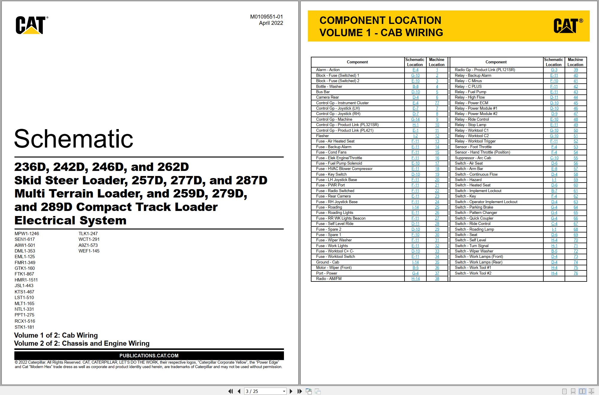Go to the first page
Viewport: 599px width, 395px height.
(230, 391)
